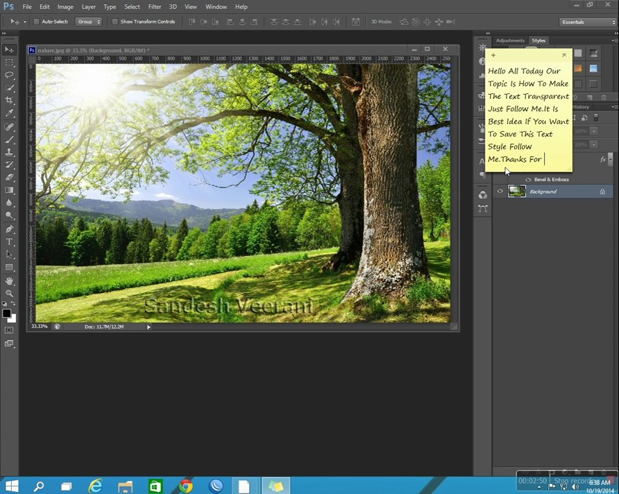
Task: Select the Lasso tool
Action: click(9, 75)
